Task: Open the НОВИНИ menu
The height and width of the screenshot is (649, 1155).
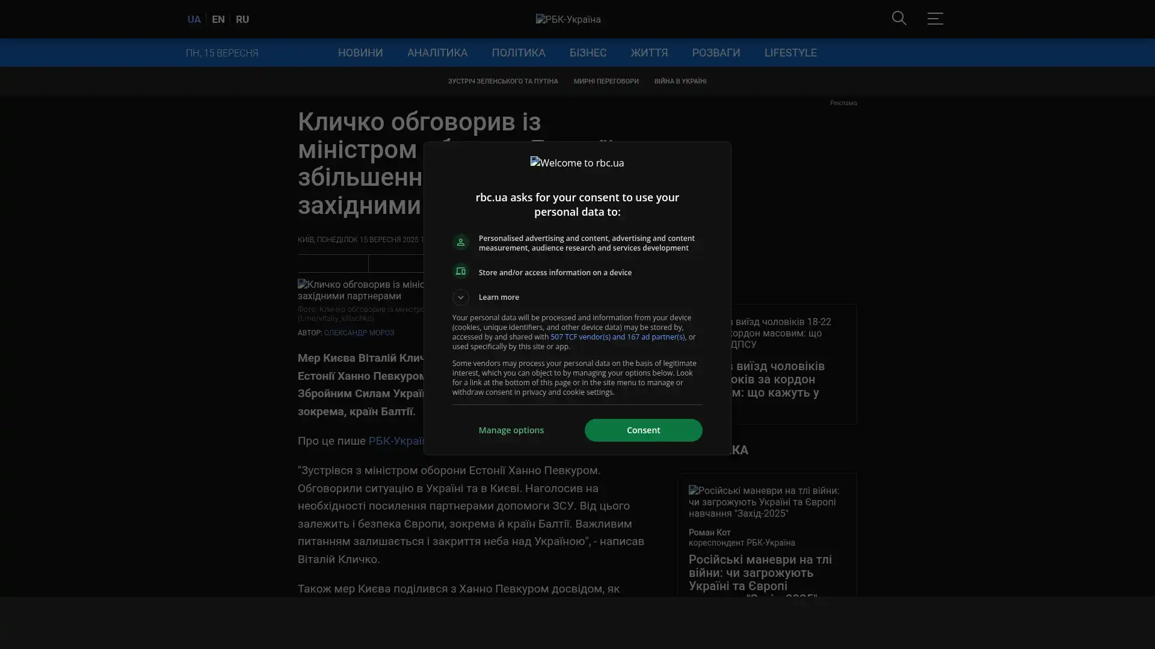Action: (360, 53)
